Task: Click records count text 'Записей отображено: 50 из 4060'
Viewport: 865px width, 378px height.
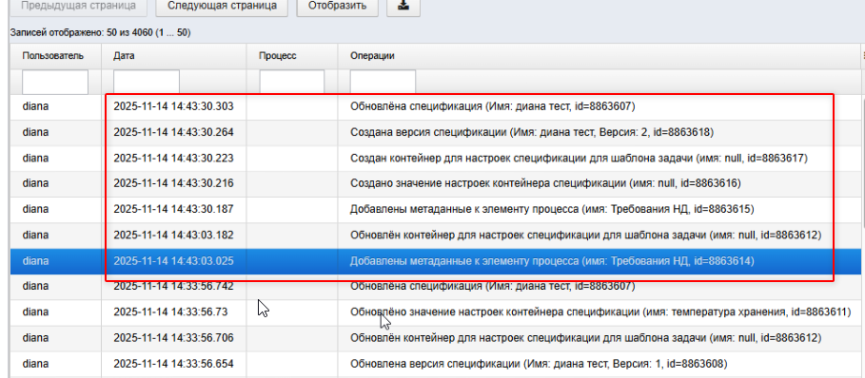Action: [101, 33]
